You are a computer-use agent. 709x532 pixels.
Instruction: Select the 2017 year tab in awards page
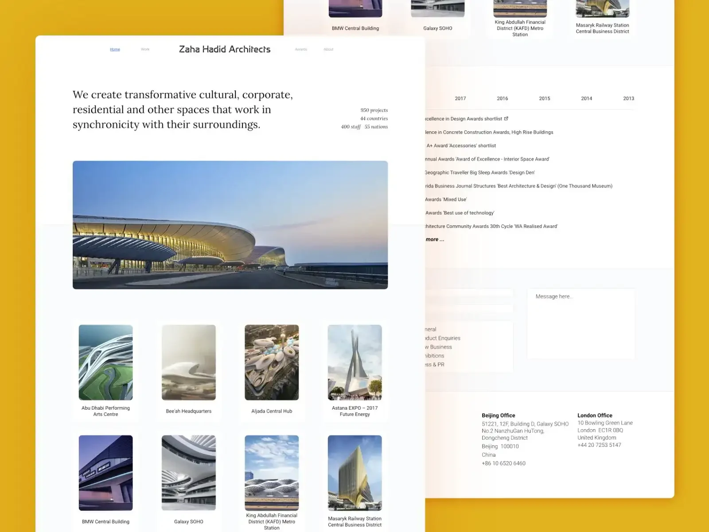point(460,98)
